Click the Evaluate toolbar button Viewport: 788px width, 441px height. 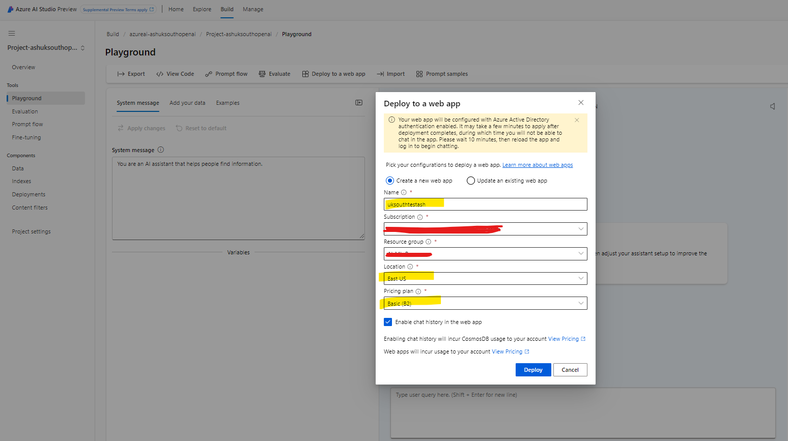tap(274, 74)
